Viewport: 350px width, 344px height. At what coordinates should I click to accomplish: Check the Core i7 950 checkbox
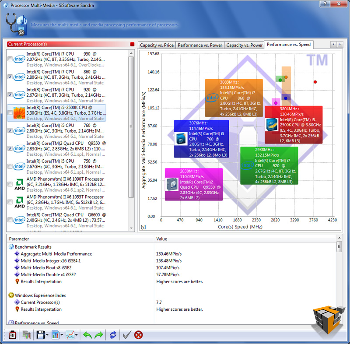coord(10,59)
